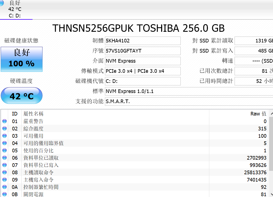Click the power-on hours value 52
The image size is (273, 197).
[x=254, y=81]
